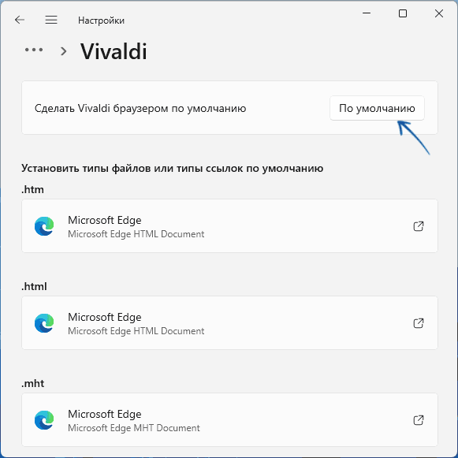Image resolution: width=458 pixels, height=458 pixels.
Task: Click the Vivaldi page title
Action: tap(114, 51)
